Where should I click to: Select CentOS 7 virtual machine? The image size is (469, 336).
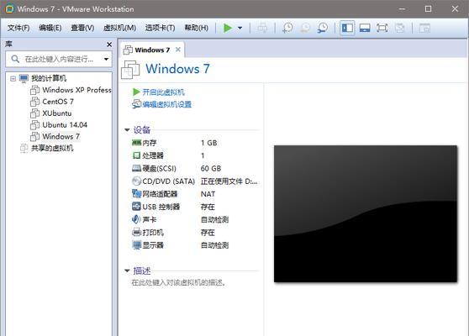[x=58, y=102]
